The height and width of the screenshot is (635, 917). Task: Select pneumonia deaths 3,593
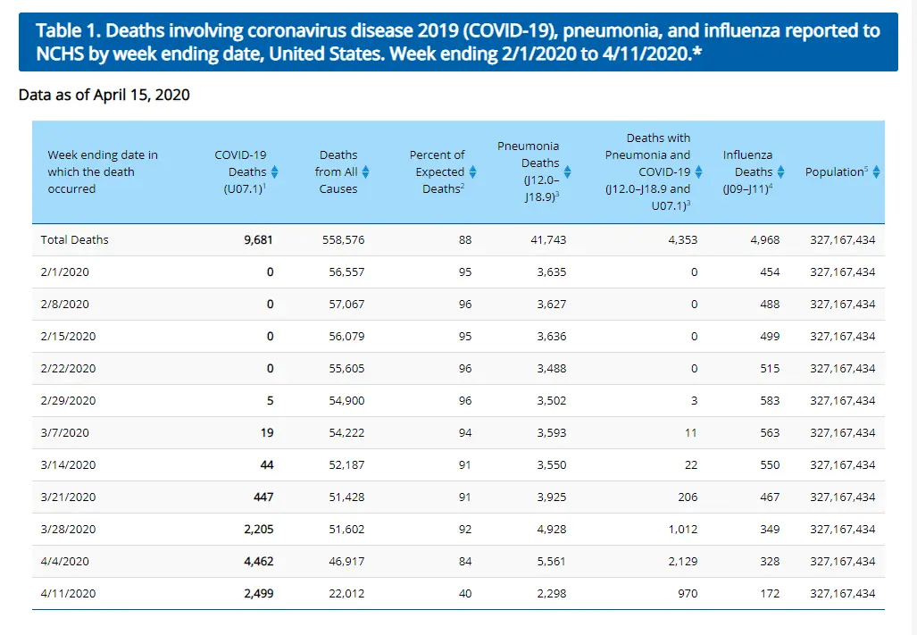click(552, 432)
